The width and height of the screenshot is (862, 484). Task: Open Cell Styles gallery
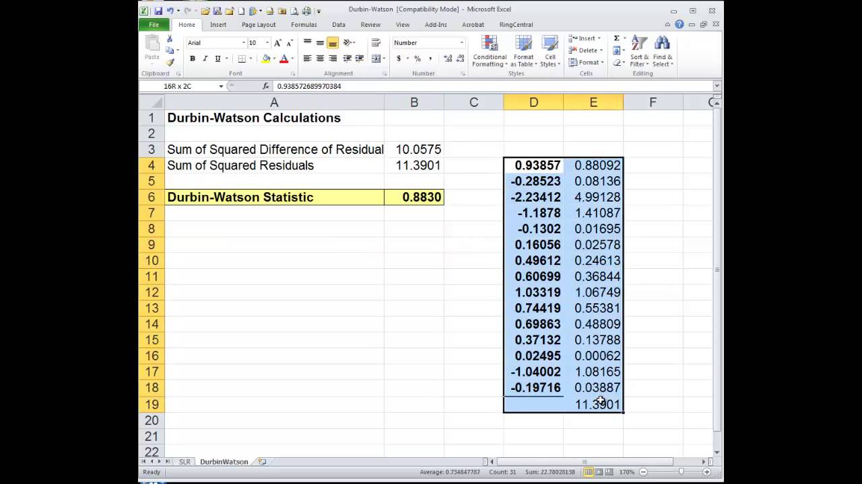click(x=550, y=51)
